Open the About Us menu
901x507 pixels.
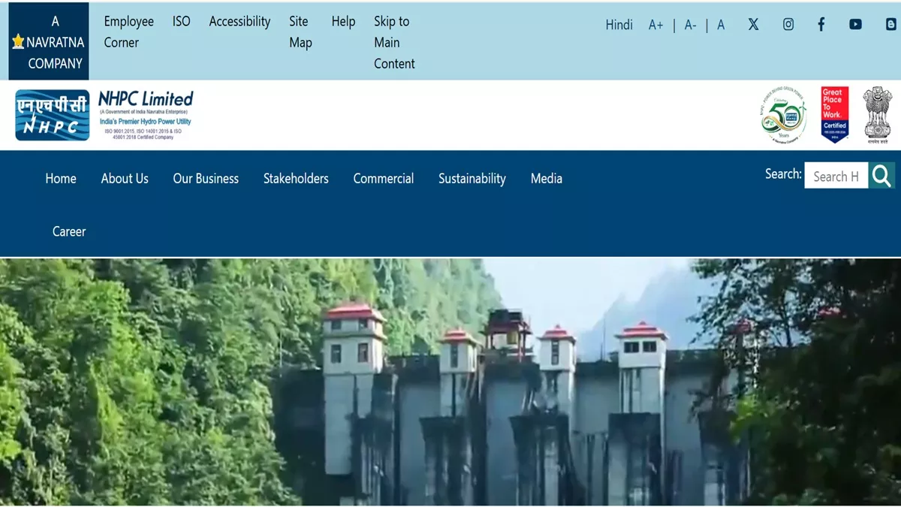tap(125, 179)
